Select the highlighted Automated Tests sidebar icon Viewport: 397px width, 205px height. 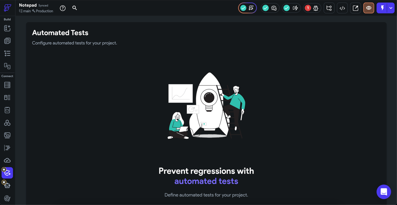coord(7,173)
